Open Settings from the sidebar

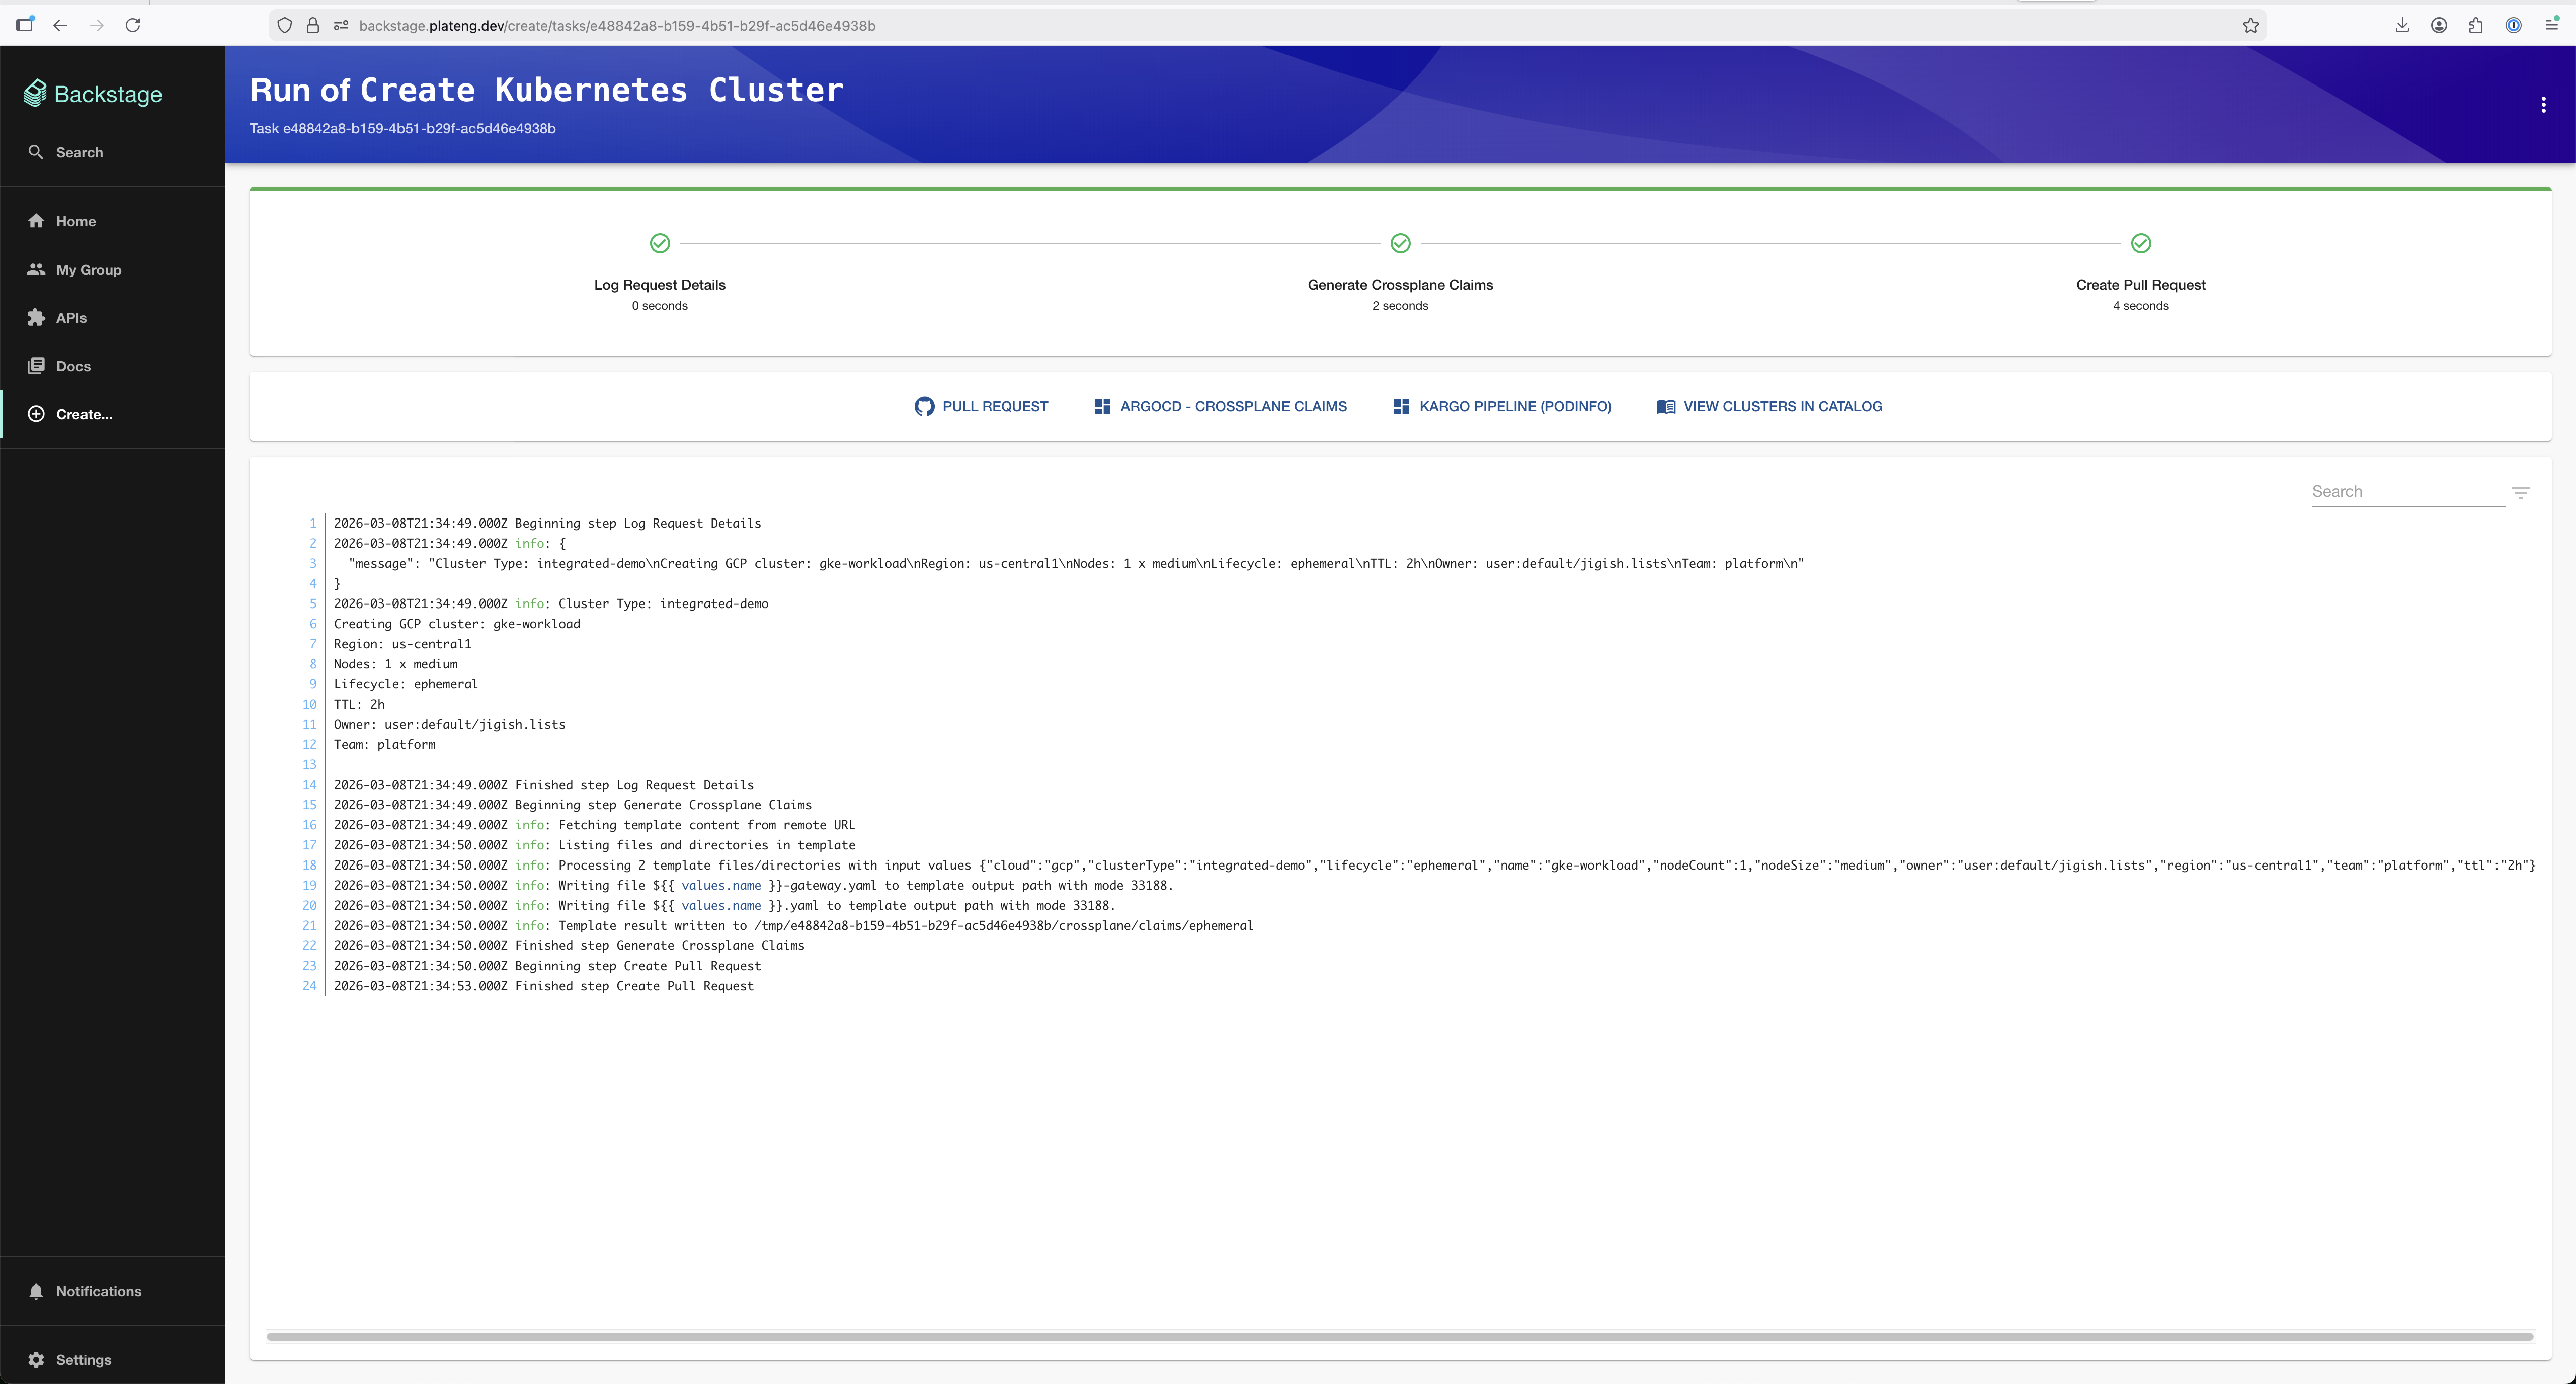click(36, 1359)
